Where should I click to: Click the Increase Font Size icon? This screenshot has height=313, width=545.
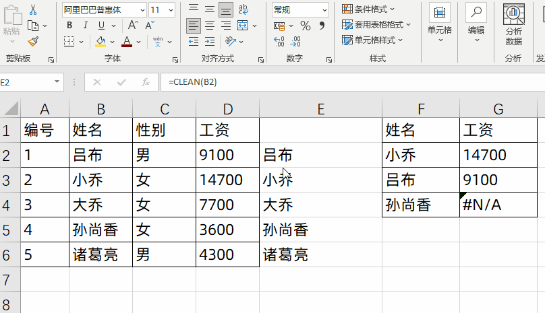(x=133, y=25)
